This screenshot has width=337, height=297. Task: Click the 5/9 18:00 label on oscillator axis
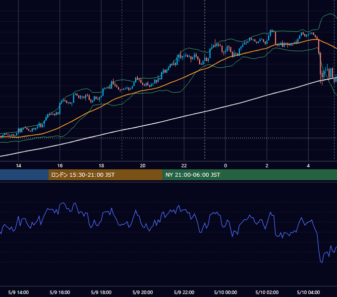(x=101, y=292)
